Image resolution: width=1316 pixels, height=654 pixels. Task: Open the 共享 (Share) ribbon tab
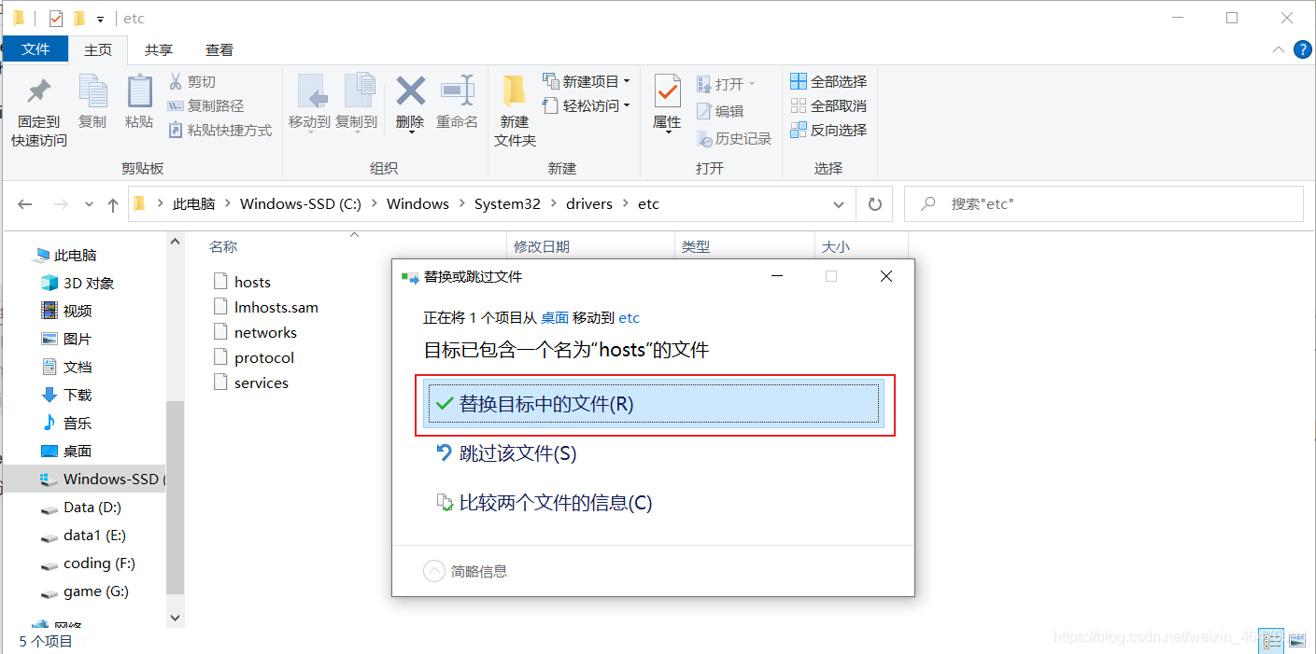pyautogui.click(x=159, y=49)
